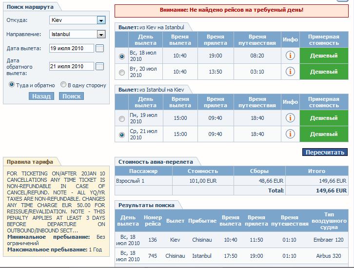
Task: Select the Вт, 20 июл 2010 departure radio
Action: pyautogui.click(x=122, y=73)
